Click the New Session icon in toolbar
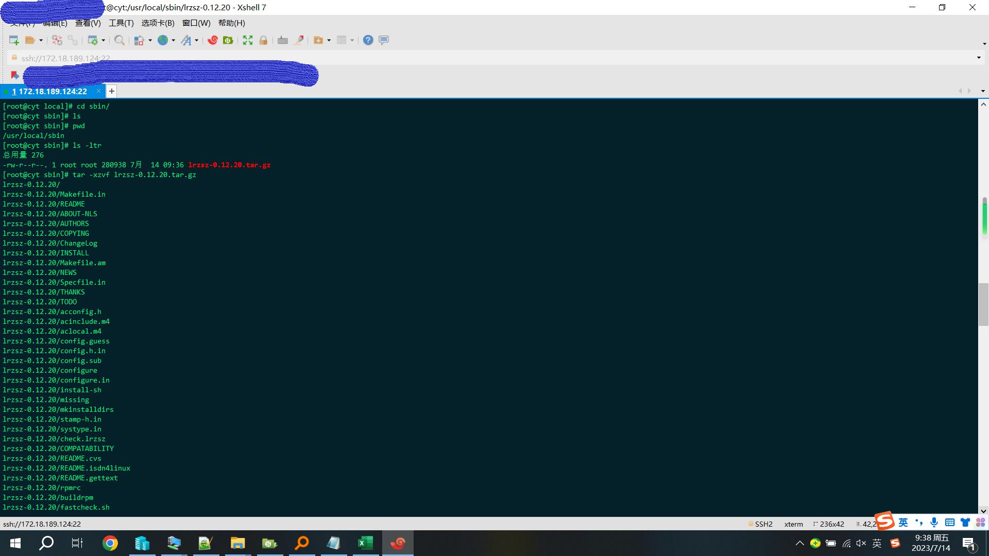The height and width of the screenshot is (556, 989). pyautogui.click(x=14, y=40)
